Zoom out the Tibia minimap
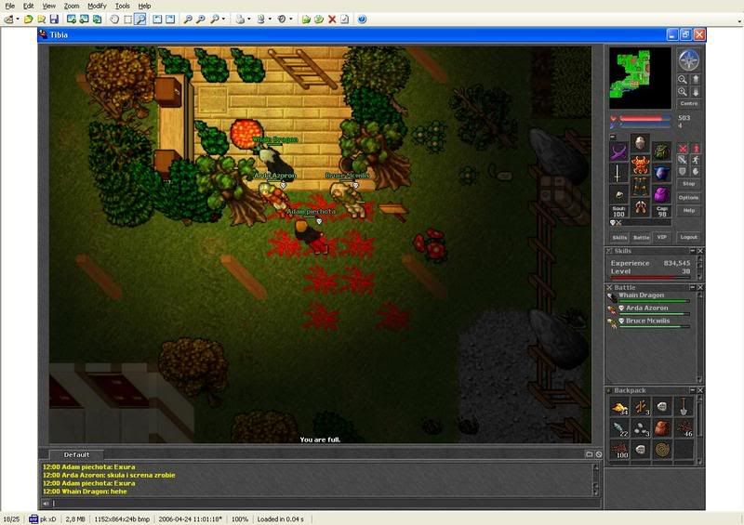This screenshot has height=525, width=744. pos(683,80)
